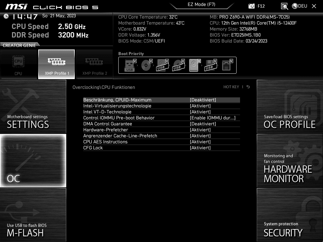Click the MSI logo
The height and width of the screenshot is (242, 323).
(x=16, y=7)
